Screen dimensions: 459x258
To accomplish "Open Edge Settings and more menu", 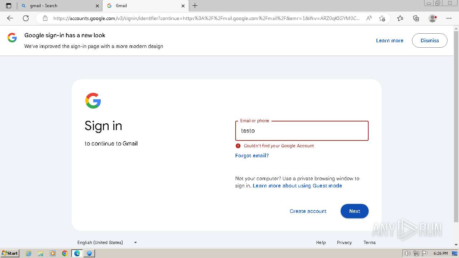I will (x=449, y=18).
